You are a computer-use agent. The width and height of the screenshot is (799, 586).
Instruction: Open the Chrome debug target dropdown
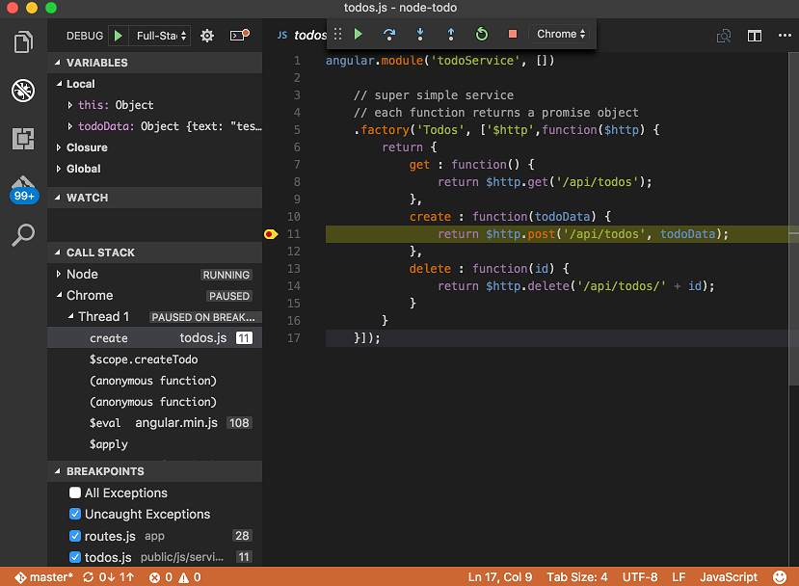click(x=560, y=34)
